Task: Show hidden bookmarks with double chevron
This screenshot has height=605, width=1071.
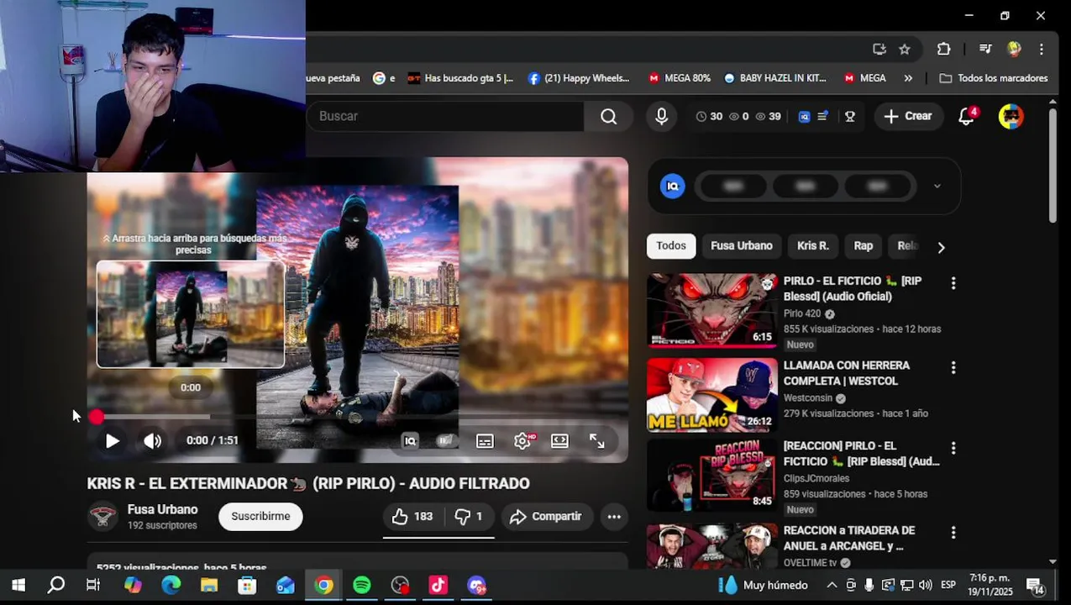Action: coord(908,78)
